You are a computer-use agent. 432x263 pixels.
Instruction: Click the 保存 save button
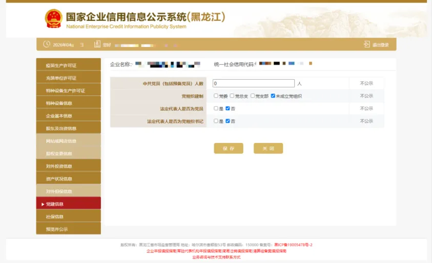click(x=229, y=148)
